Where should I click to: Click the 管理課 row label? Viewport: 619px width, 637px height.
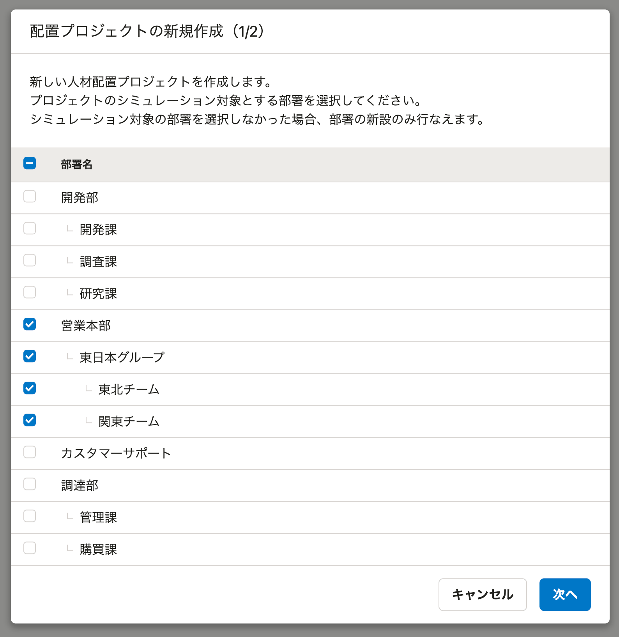[x=98, y=517]
